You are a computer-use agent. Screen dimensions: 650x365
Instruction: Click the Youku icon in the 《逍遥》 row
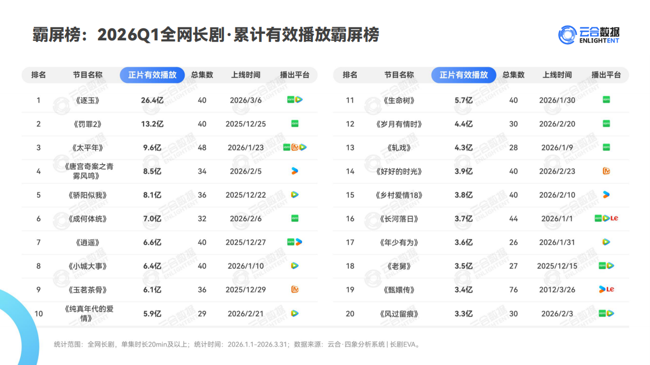click(x=299, y=242)
